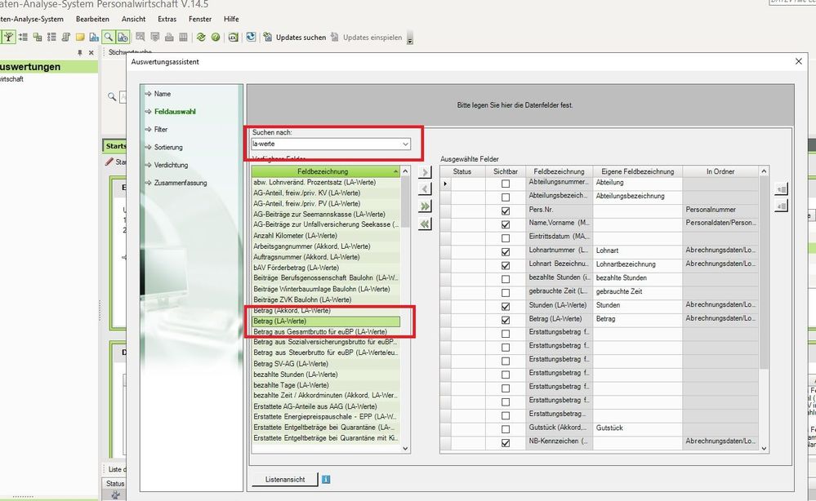Uncheck Sichtbar for Pers.Nr. row
This screenshot has height=501, width=816.
(x=506, y=211)
